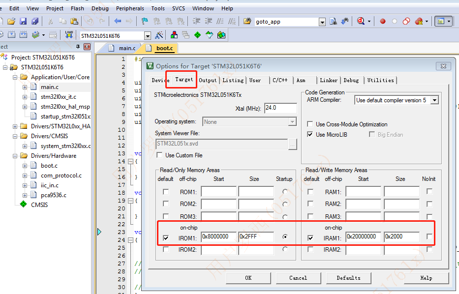The image size is (459, 294).
Task: Open File Extensions, Books and Environment icon
Action: (174, 35)
